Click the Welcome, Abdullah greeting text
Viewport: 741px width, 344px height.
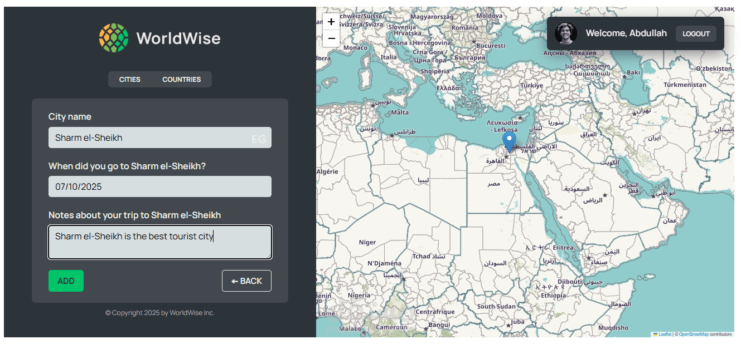click(x=626, y=33)
